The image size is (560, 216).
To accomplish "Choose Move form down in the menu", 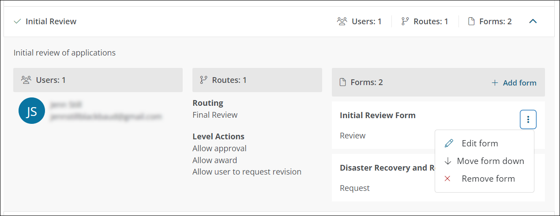I will pos(484,161).
